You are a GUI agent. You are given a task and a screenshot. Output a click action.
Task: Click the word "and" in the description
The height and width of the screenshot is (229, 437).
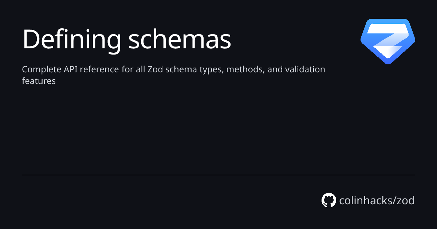pyautogui.click(x=274, y=69)
